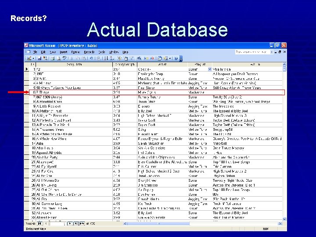
Task: Open the Window menu
Action: pyautogui.click(x=114, y=52)
